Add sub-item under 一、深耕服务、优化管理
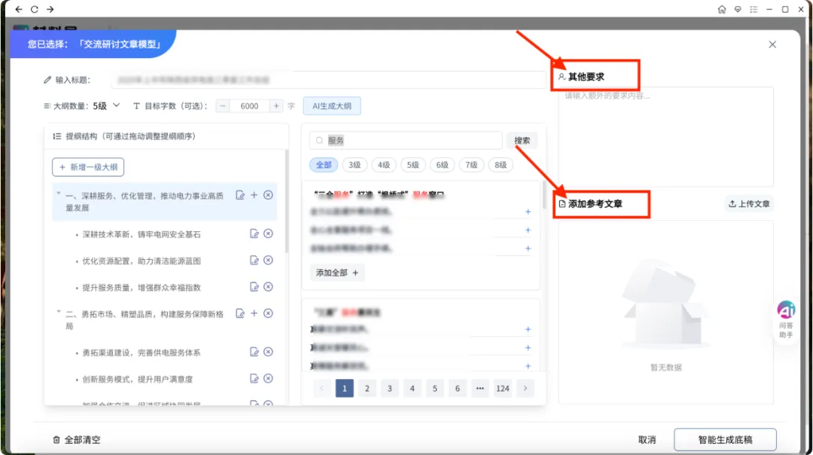Image resolution: width=813 pixels, height=455 pixels. coord(254,195)
